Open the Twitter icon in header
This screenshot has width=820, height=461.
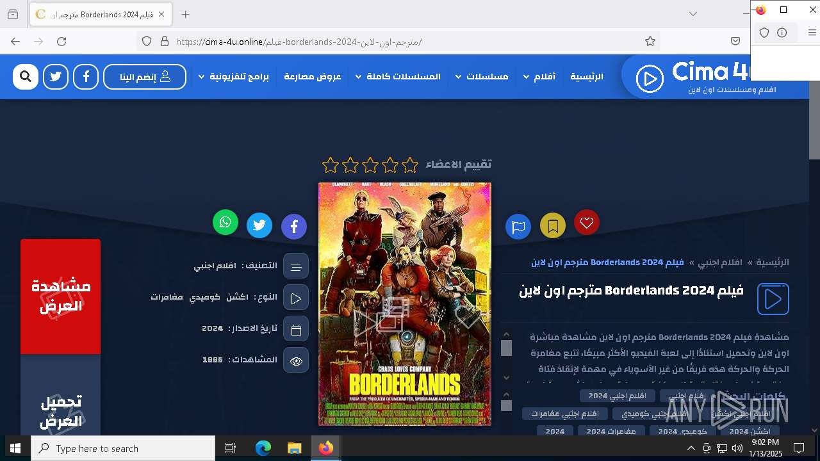(56, 77)
